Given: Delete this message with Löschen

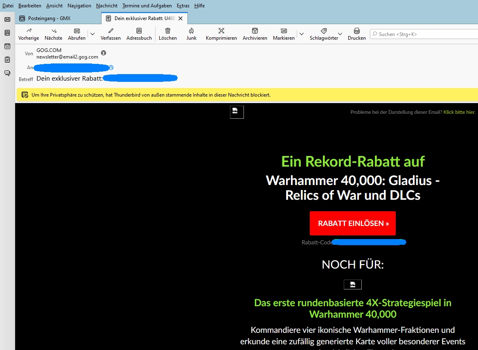Looking at the screenshot, I should tap(168, 34).
